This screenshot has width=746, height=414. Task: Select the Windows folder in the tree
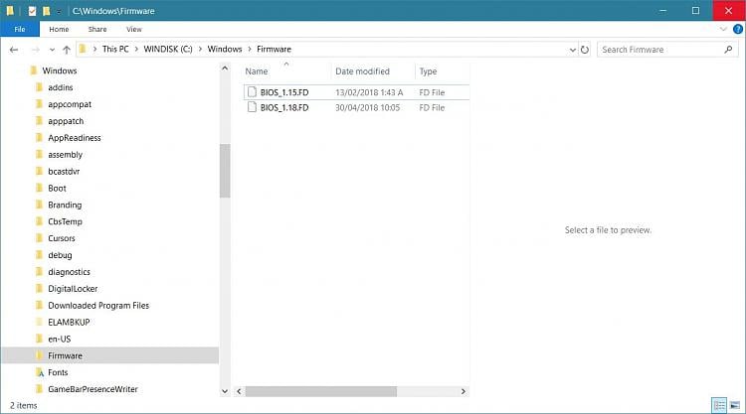pos(60,70)
